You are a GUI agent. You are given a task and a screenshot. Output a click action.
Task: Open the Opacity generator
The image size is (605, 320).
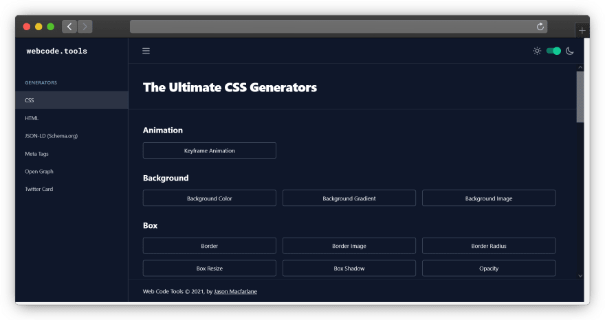click(489, 268)
